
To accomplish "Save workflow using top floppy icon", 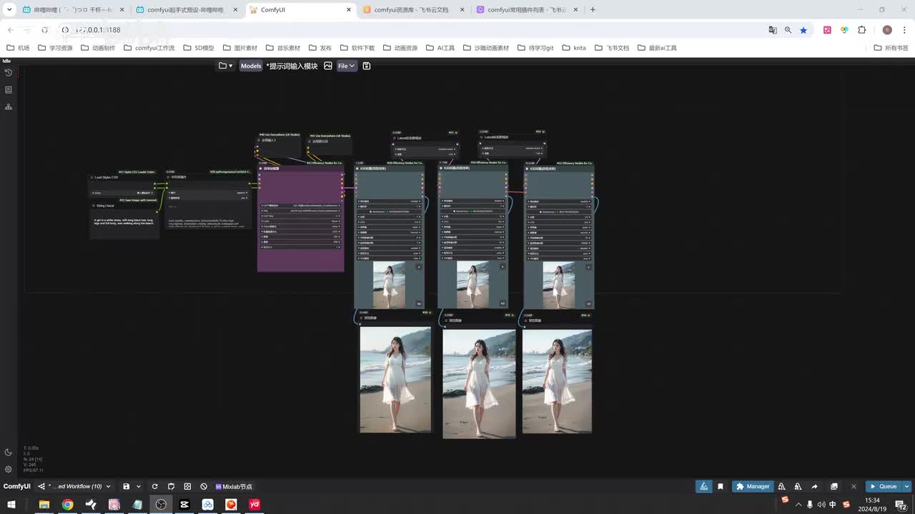I will (367, 66).
